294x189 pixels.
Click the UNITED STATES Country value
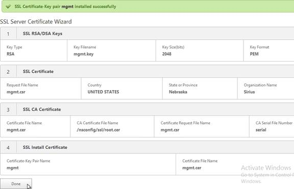coord(103,92)
